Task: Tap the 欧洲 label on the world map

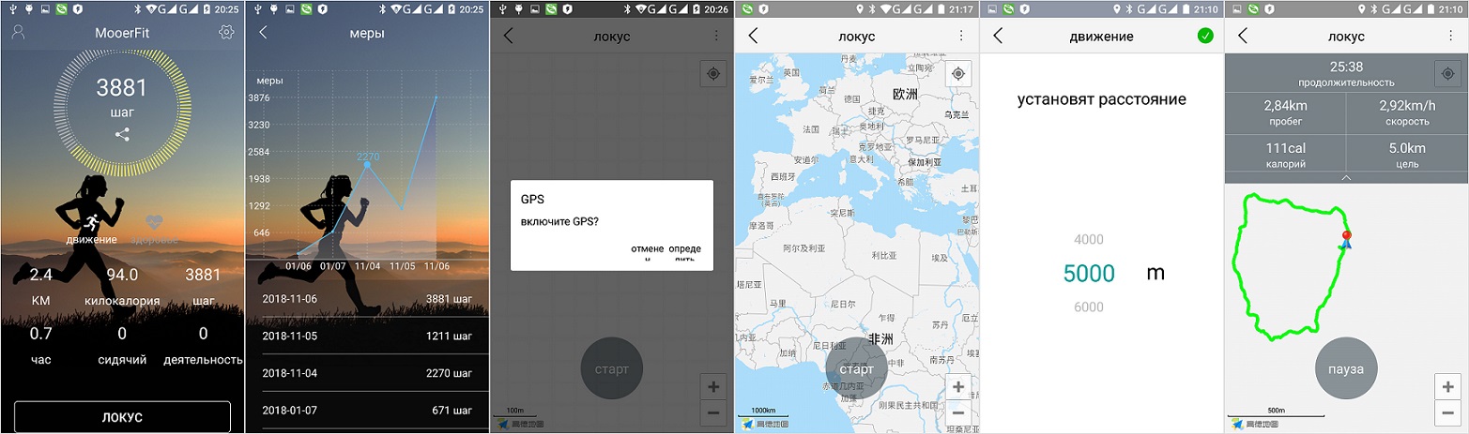Action: point(905,94)
